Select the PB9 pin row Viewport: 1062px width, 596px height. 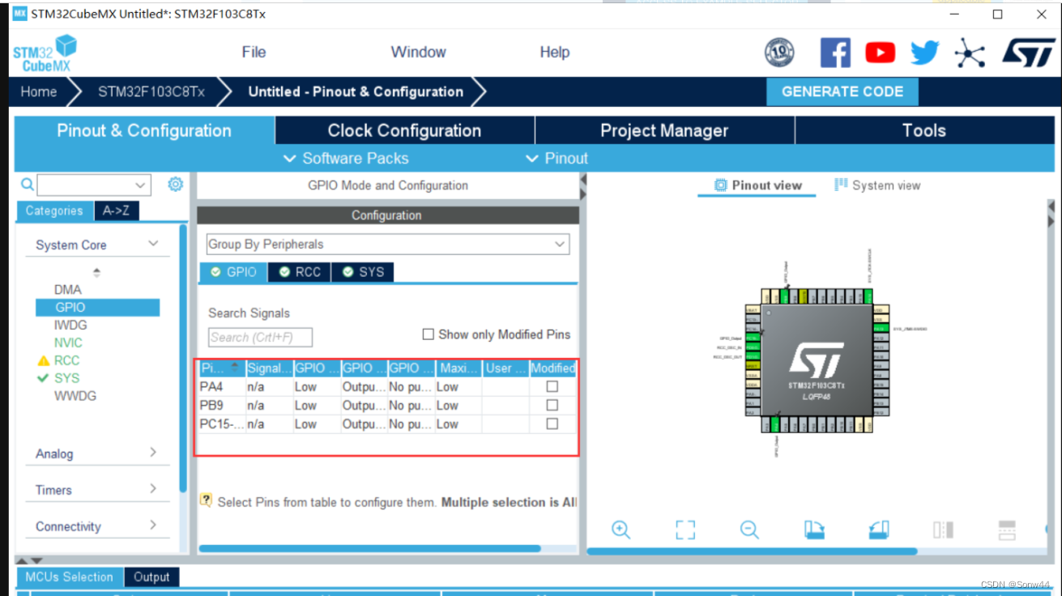click(387, 405)
